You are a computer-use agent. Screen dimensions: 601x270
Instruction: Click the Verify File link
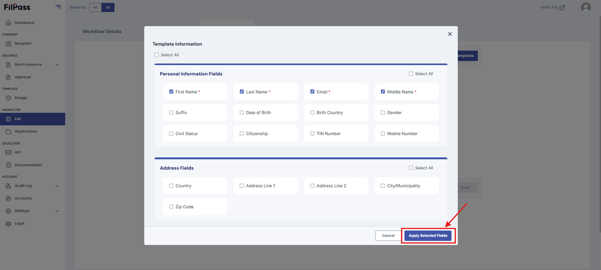552,8
